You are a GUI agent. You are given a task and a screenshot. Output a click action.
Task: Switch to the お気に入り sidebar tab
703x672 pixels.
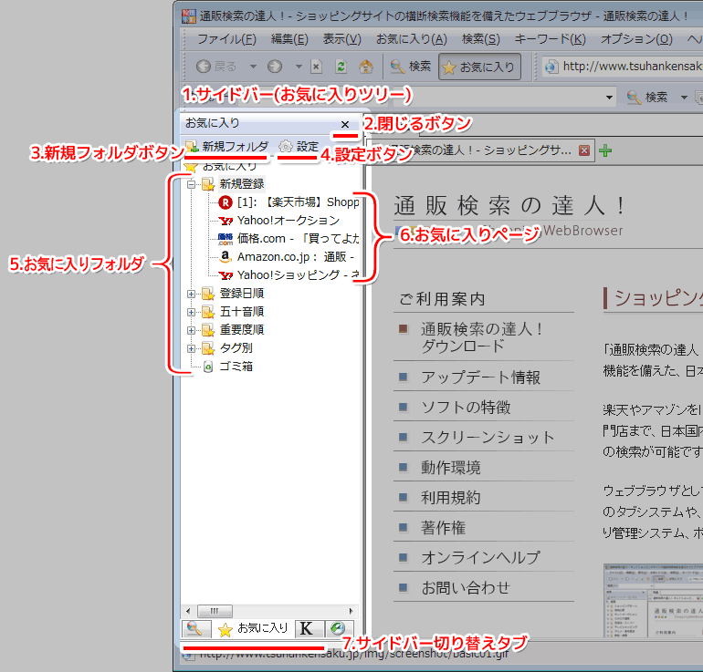coord(253,628)
